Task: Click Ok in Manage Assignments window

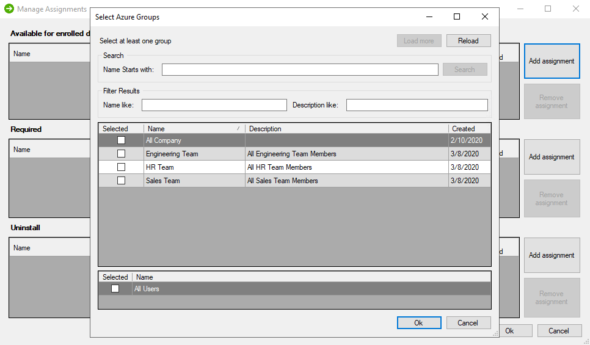Action: click(x=515, y=331)
